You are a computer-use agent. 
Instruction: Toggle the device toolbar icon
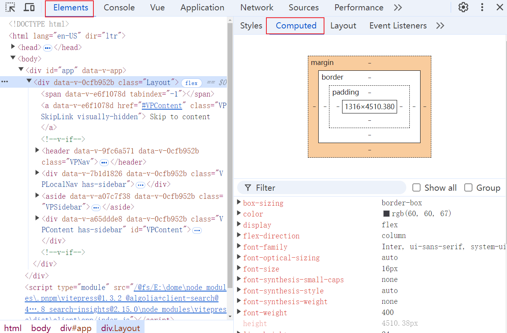[x=29, y=7]
